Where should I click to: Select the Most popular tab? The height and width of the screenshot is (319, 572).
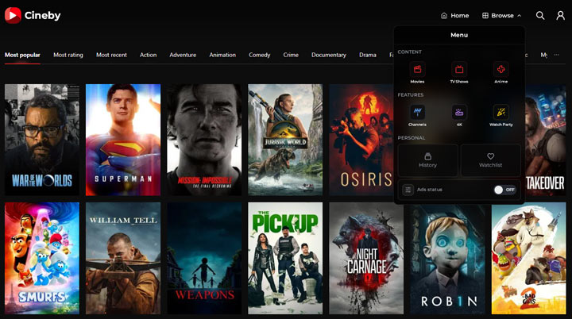pos(22,55)
